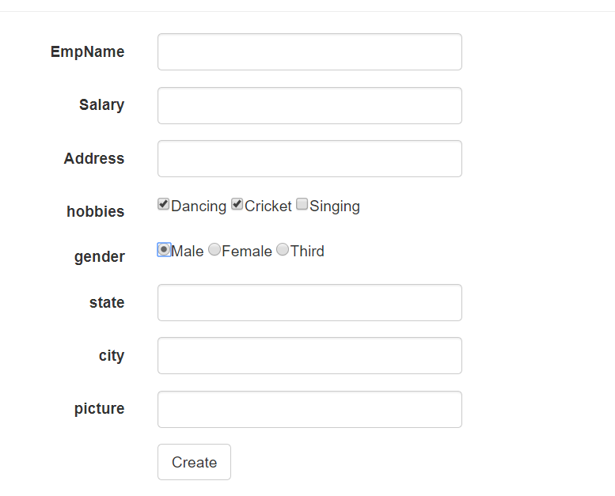This screenshot has height=496, width=615.
Task: Uncheck the Dancing hobby checkbox
Action: [x=164, y=205]
